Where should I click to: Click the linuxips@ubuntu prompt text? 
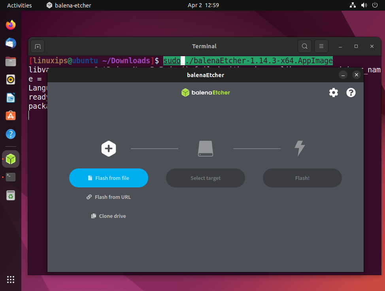click(x=65, y=60)
